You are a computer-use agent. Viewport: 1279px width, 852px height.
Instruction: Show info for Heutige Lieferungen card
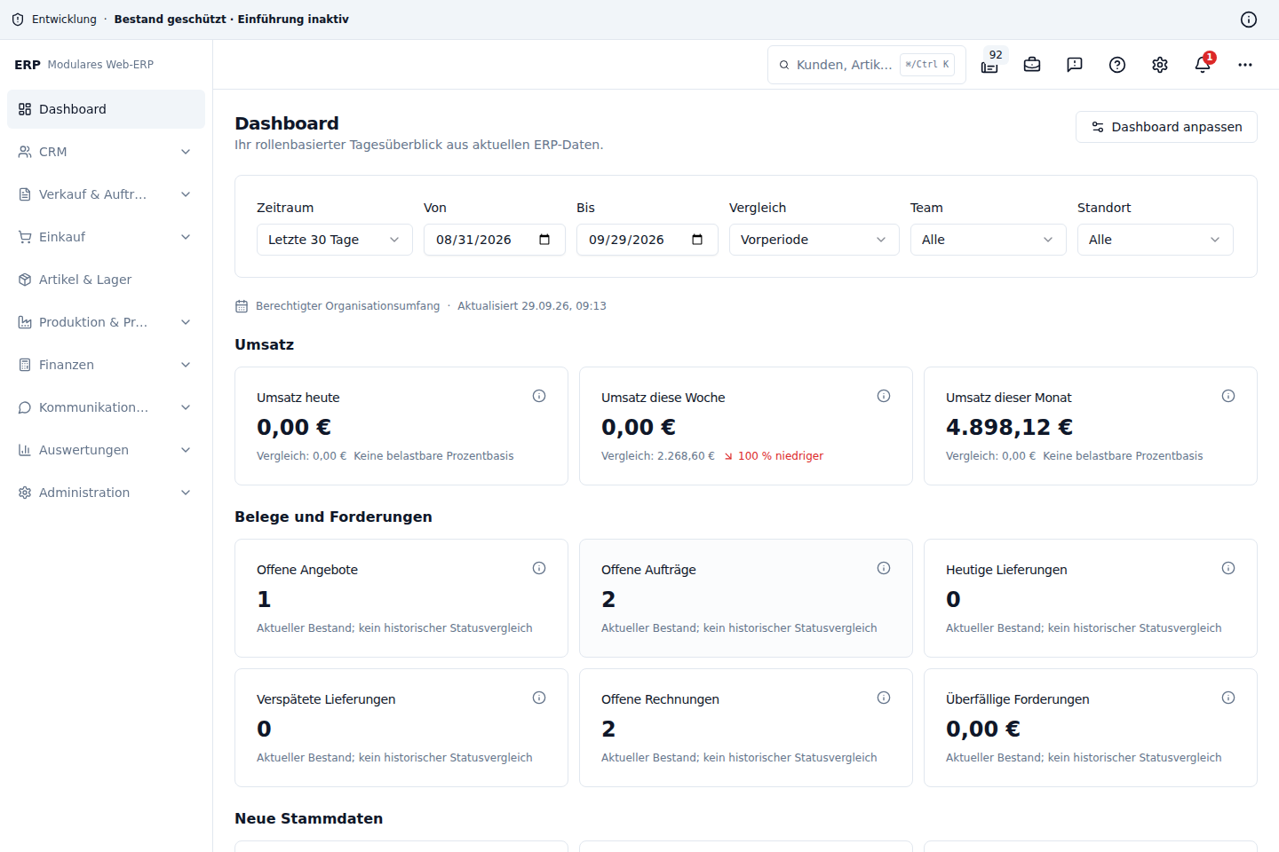1228,568
